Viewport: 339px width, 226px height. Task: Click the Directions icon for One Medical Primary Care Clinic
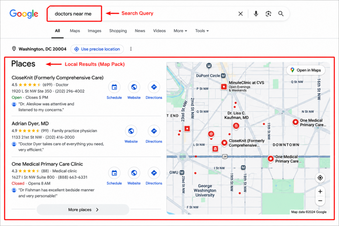(x=154, y=173)
